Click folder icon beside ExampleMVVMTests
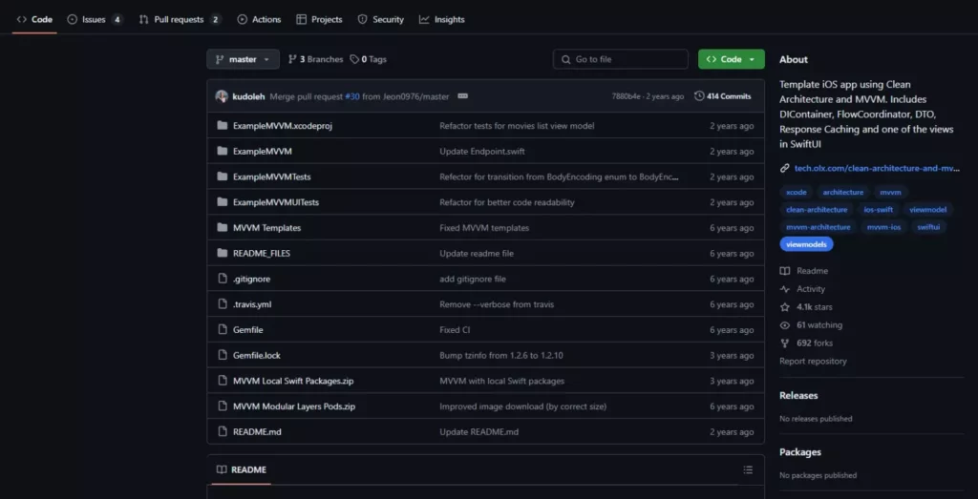 [x=222, y=177]
